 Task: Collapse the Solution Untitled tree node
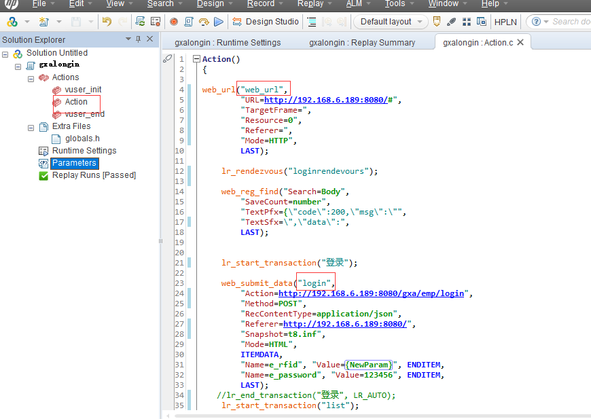[x=5, y=54]
